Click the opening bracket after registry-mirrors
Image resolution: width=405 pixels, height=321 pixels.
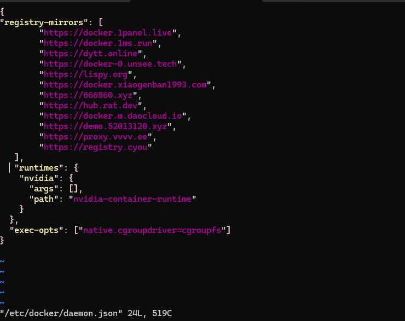101,22
